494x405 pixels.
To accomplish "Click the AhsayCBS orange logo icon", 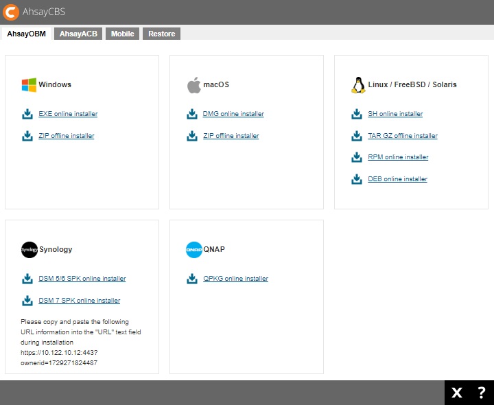I will [11, 12].
